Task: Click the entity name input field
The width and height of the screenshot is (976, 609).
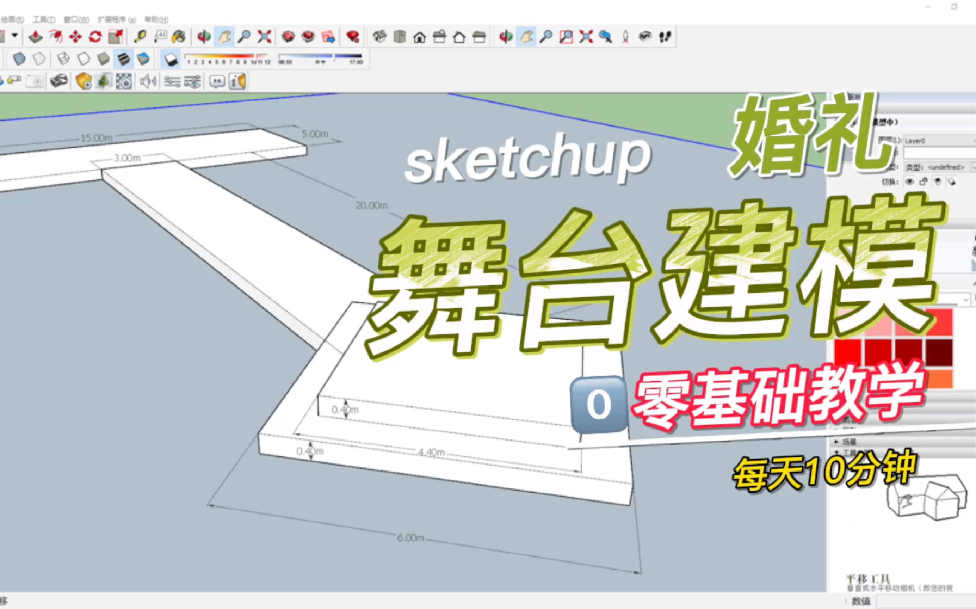Action: 940,153
